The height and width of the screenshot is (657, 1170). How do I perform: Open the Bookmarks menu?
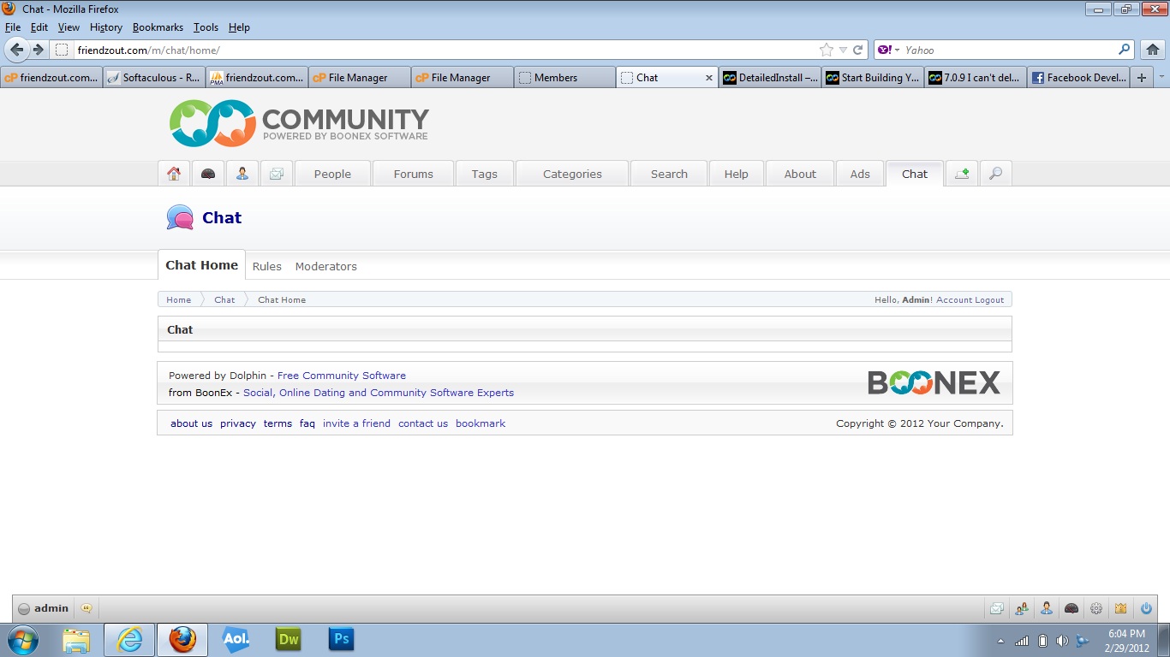pos(158,27)
